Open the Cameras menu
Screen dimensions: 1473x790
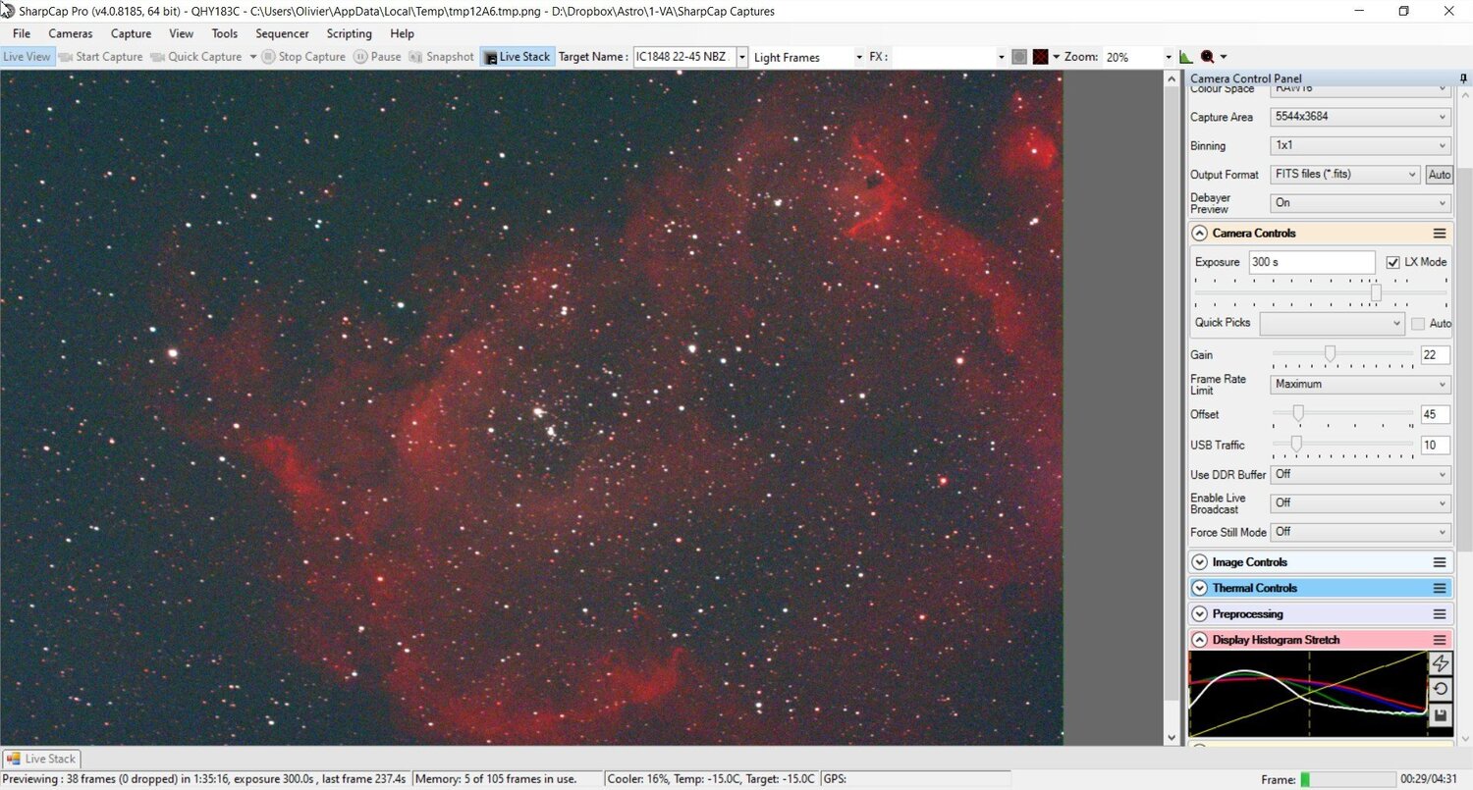click(70, 32)
